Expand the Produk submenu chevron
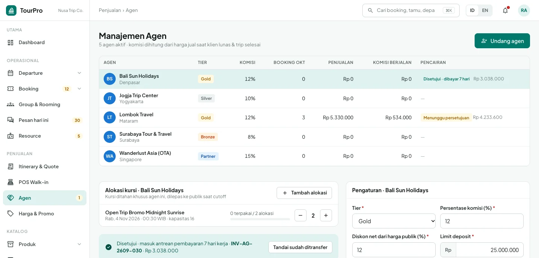Viewport: 539px width, 258px height. (x=79, y=244)
